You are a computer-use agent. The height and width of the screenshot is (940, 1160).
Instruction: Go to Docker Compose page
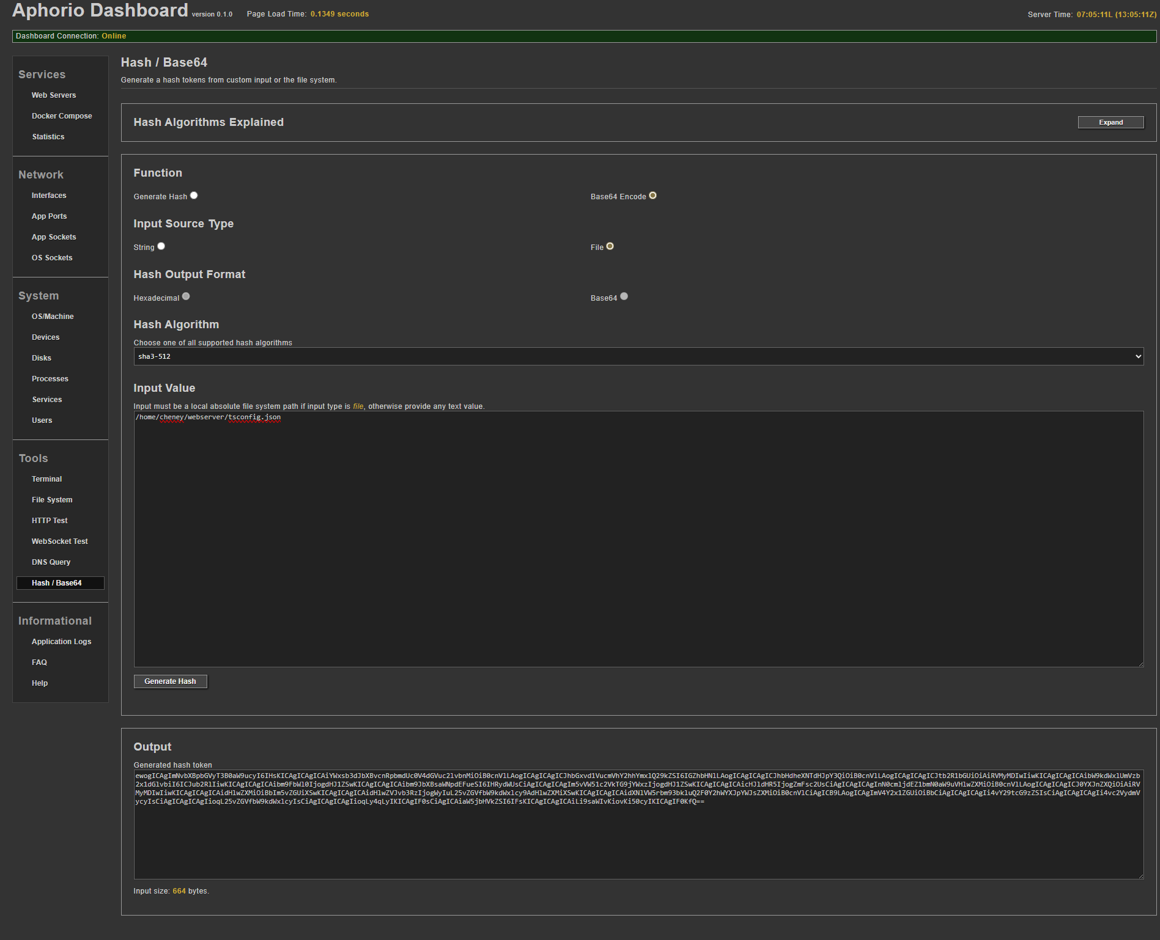(62, 116)
